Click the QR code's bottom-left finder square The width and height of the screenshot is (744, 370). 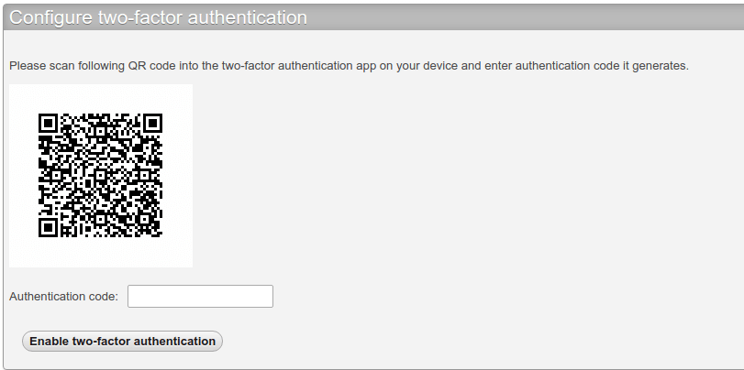[x=49, y=226]
